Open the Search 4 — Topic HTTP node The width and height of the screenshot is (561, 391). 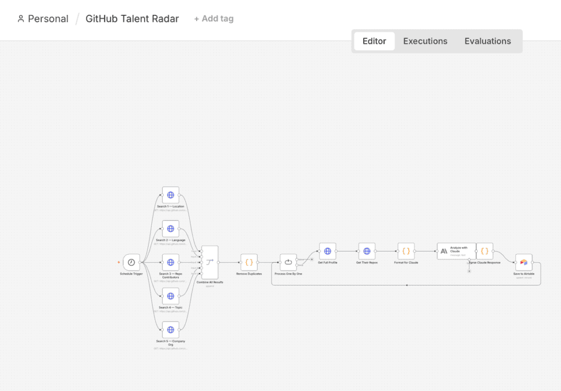pos(171,296)
